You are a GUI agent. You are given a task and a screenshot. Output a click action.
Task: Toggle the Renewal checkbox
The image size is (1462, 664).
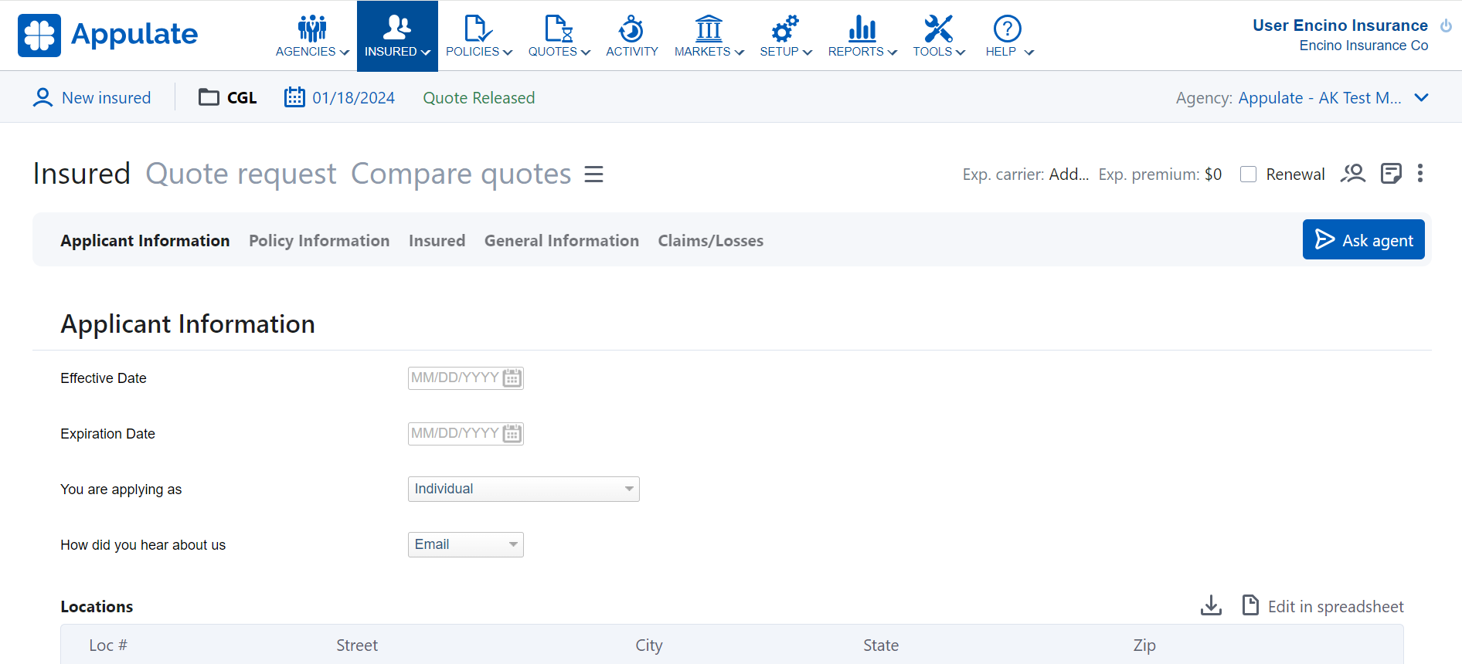(1248, 174)
